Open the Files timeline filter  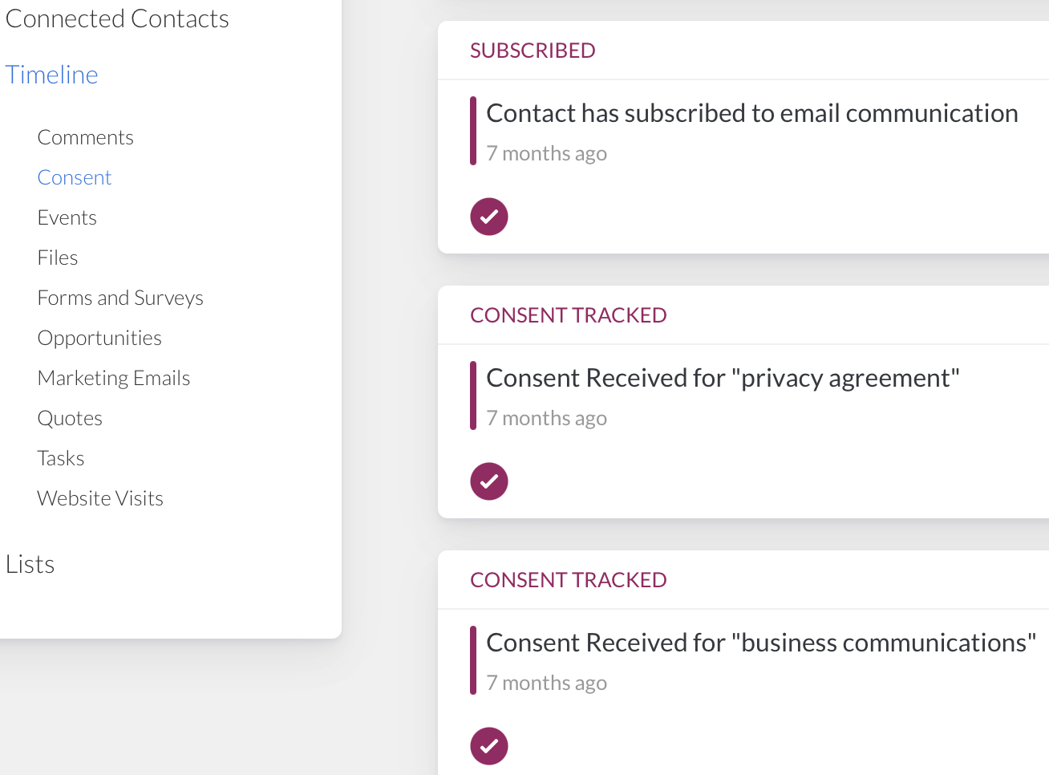tap(58, 258)
